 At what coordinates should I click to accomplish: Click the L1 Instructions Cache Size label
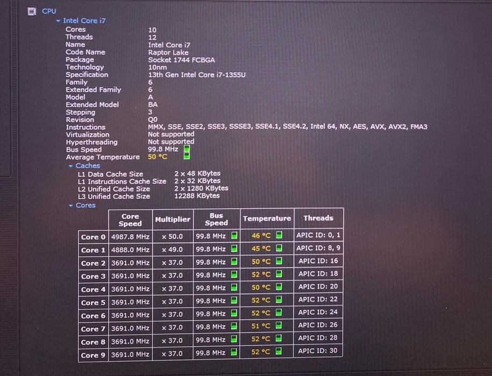[122, 182]
